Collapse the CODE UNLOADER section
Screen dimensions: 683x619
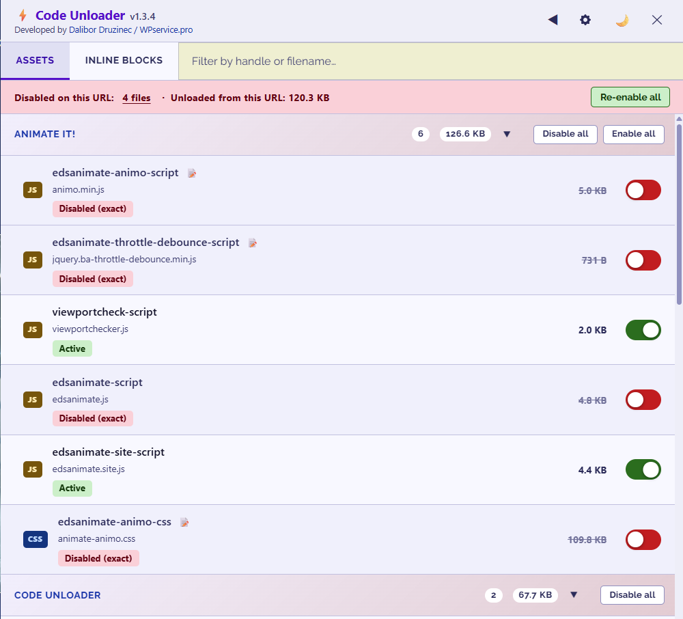coord(574,595)
